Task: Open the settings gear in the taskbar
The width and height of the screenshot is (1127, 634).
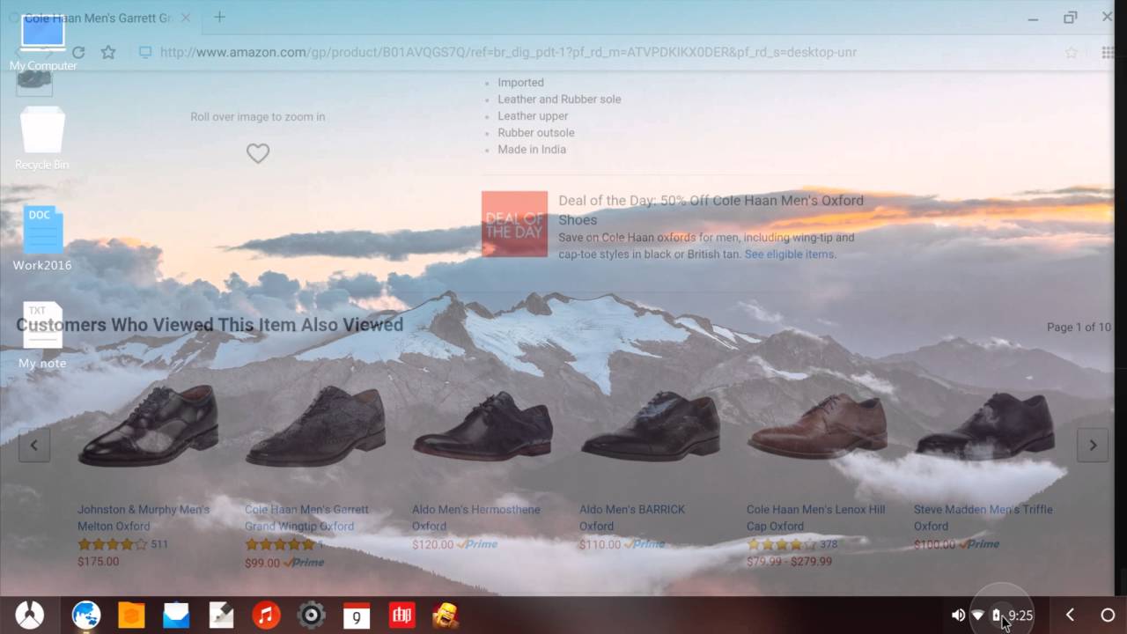Action: coord(311,615)
